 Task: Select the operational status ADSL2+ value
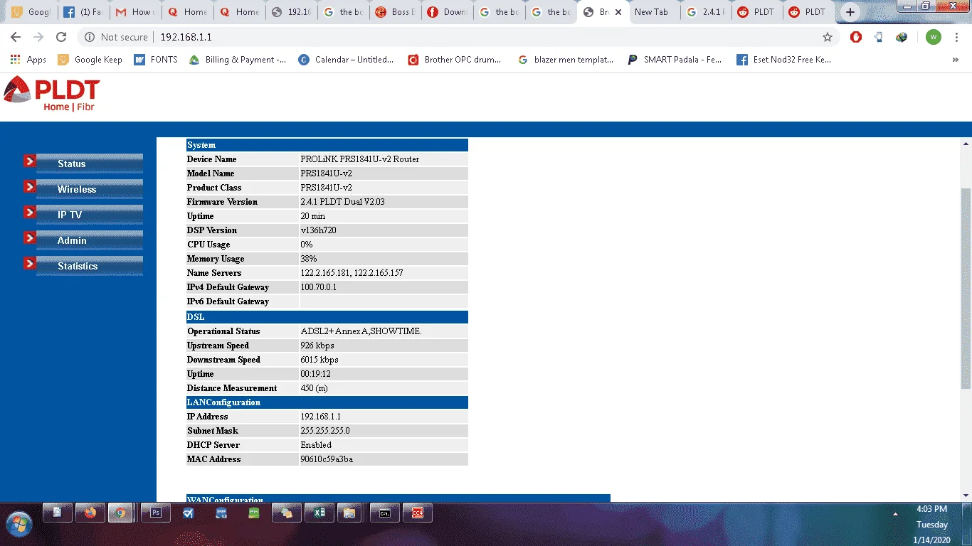click(x=361, y=331)
